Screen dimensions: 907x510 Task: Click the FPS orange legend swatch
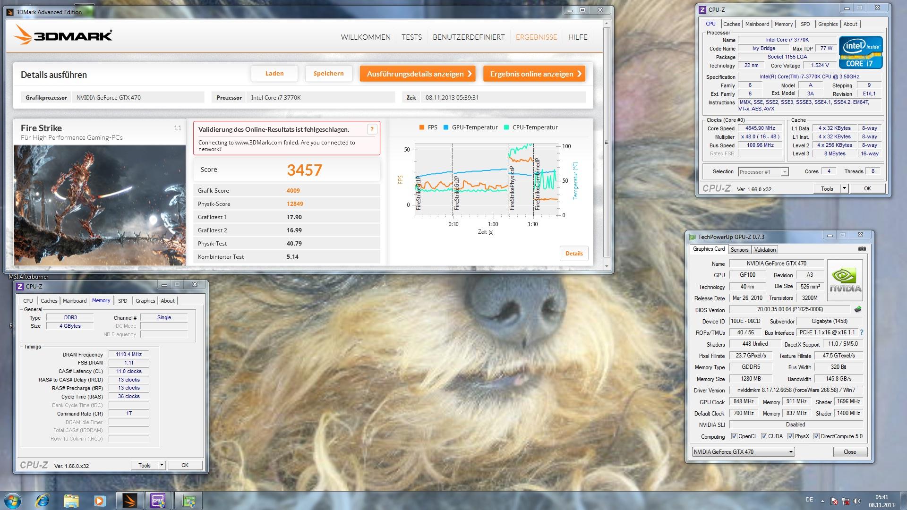pos(421,127)
